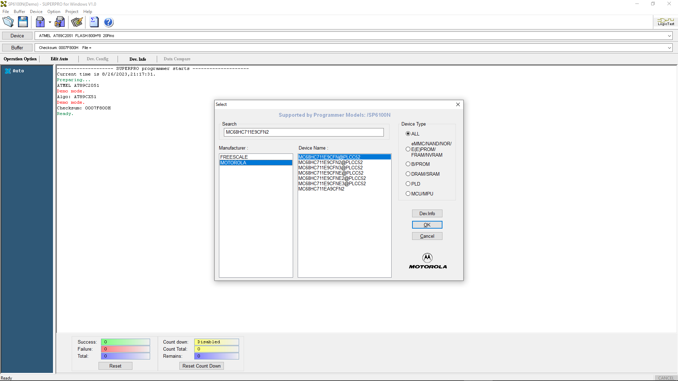Open the Project menu

click(x=72, y=12)
